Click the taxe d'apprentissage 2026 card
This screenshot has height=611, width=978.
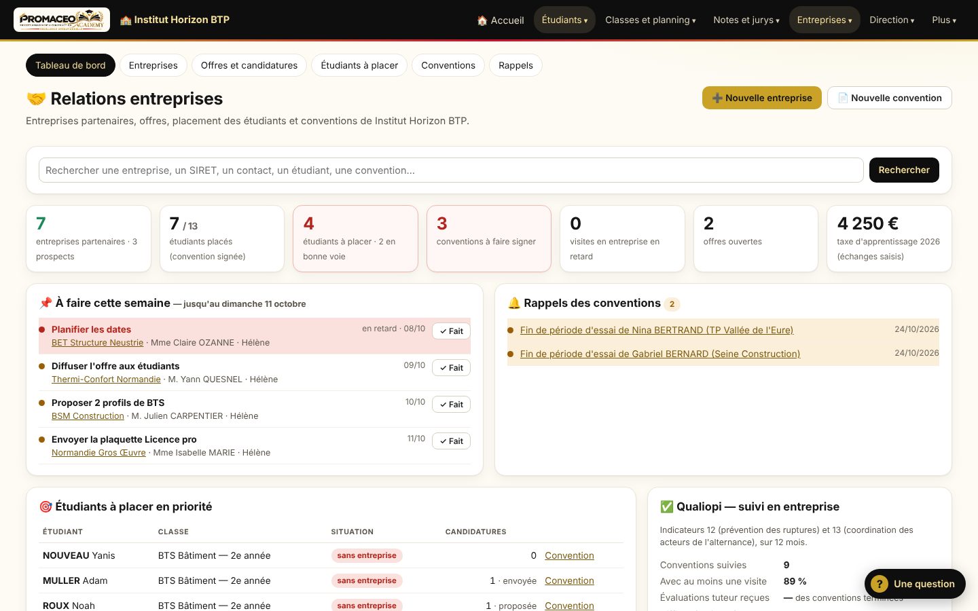click(x=890, y=239)
